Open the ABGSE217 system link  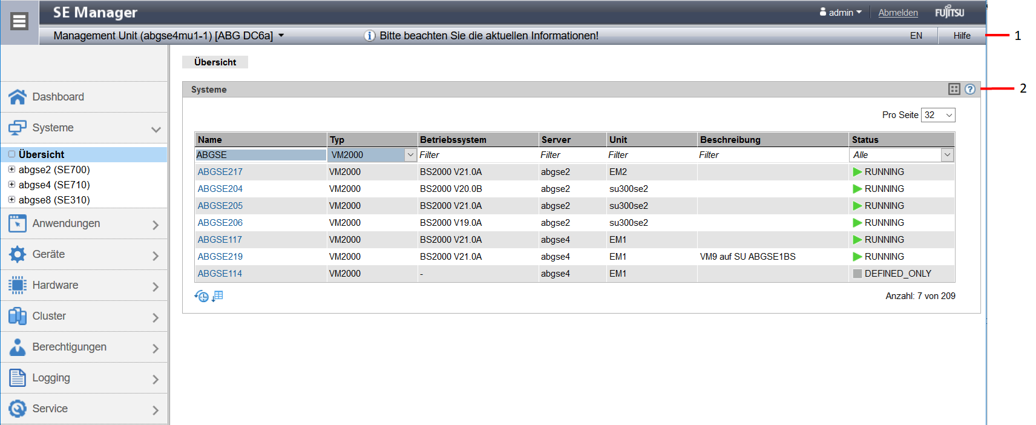coord(220,172)
